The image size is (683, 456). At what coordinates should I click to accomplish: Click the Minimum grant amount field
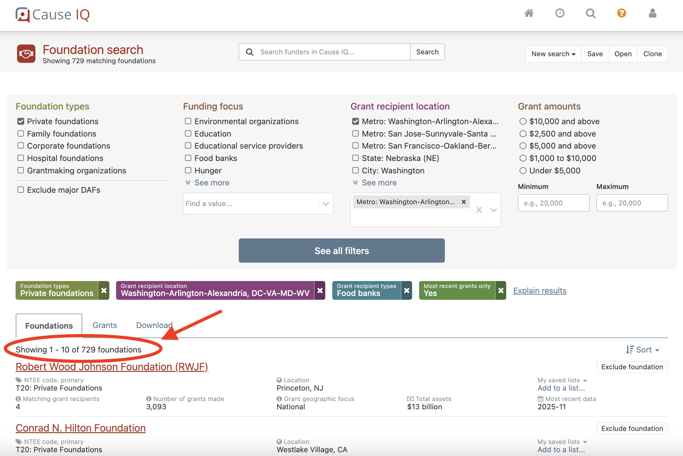point(553,203)
